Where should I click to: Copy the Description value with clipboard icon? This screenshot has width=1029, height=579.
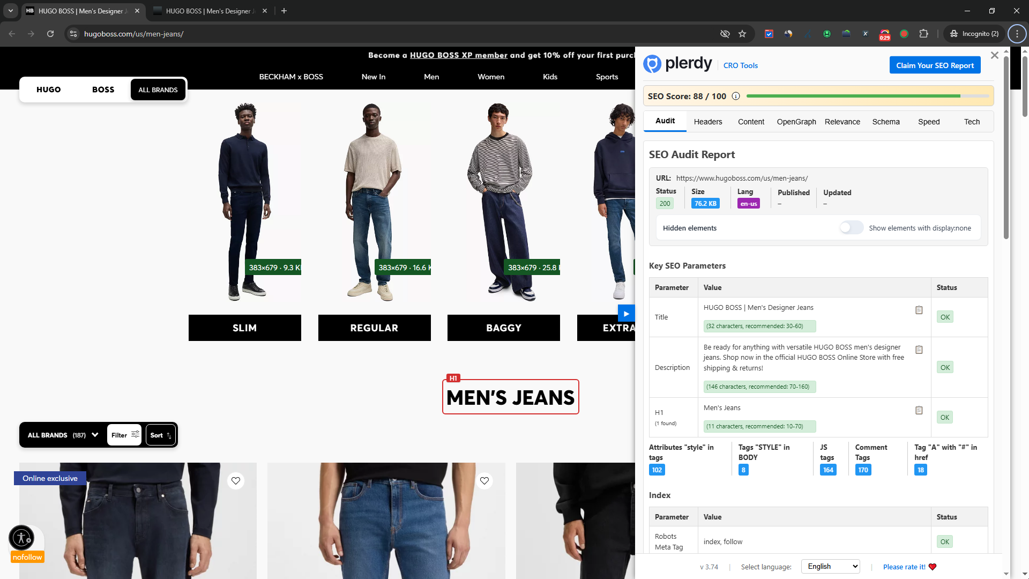pyautogui.click(x=919, y=350)
